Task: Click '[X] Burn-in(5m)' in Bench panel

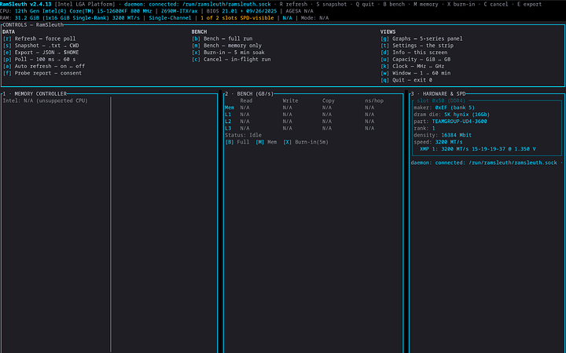Action: [x=306, y=142]
